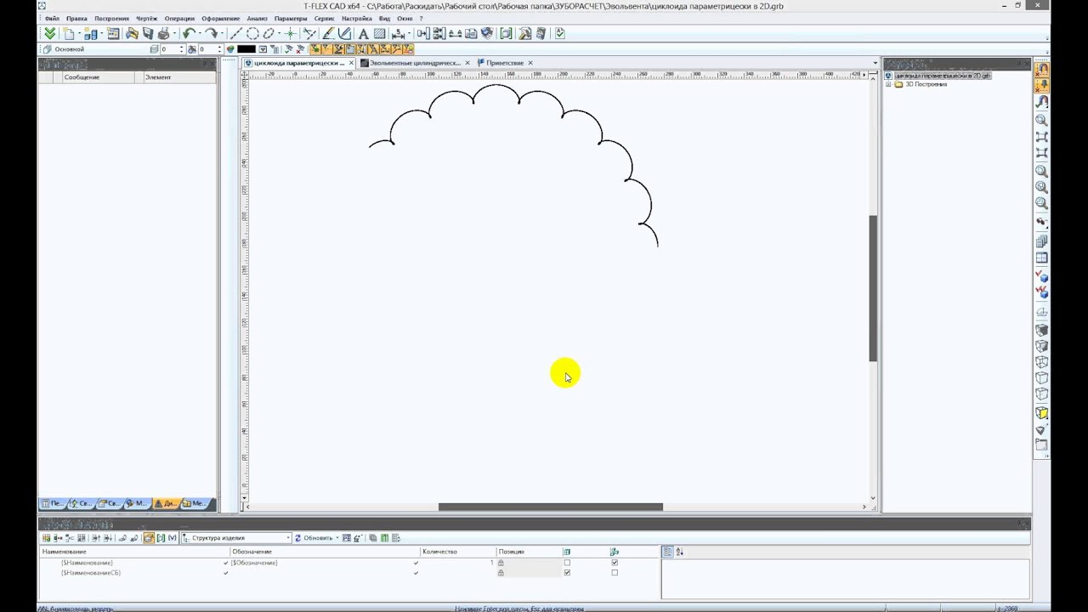Open the line color dropdown arrow

tap(263, 49)
